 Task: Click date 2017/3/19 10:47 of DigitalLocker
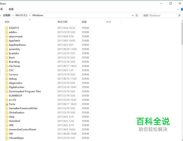67,87
